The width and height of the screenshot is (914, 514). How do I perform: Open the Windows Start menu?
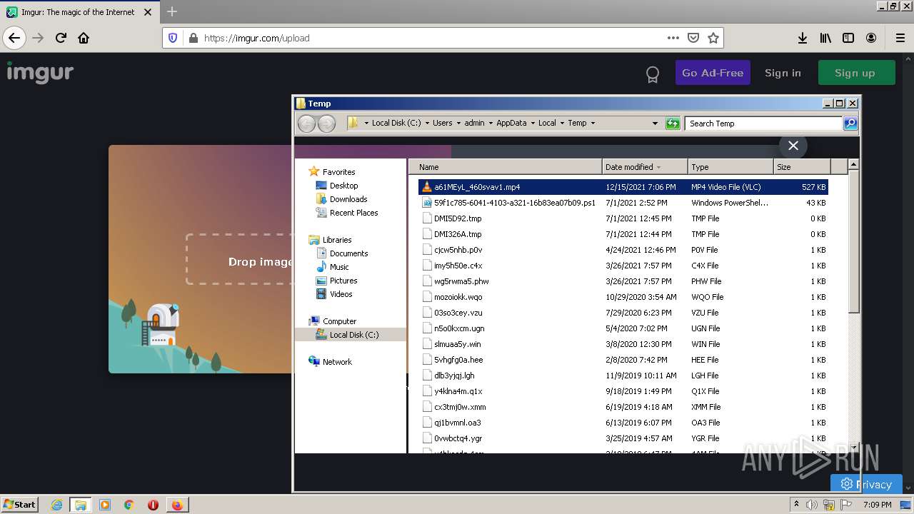(x=20, y=505)
